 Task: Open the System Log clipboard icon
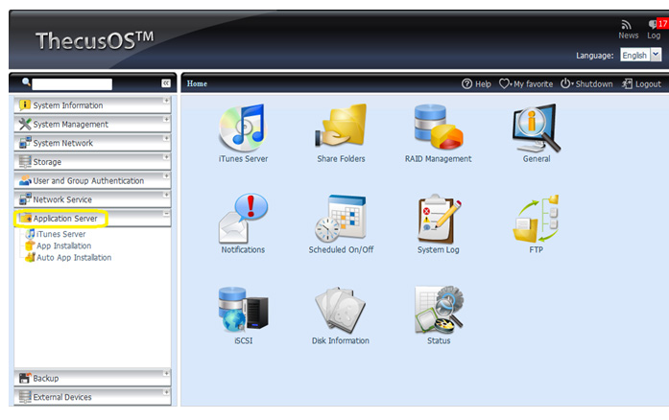coord(439,219)
